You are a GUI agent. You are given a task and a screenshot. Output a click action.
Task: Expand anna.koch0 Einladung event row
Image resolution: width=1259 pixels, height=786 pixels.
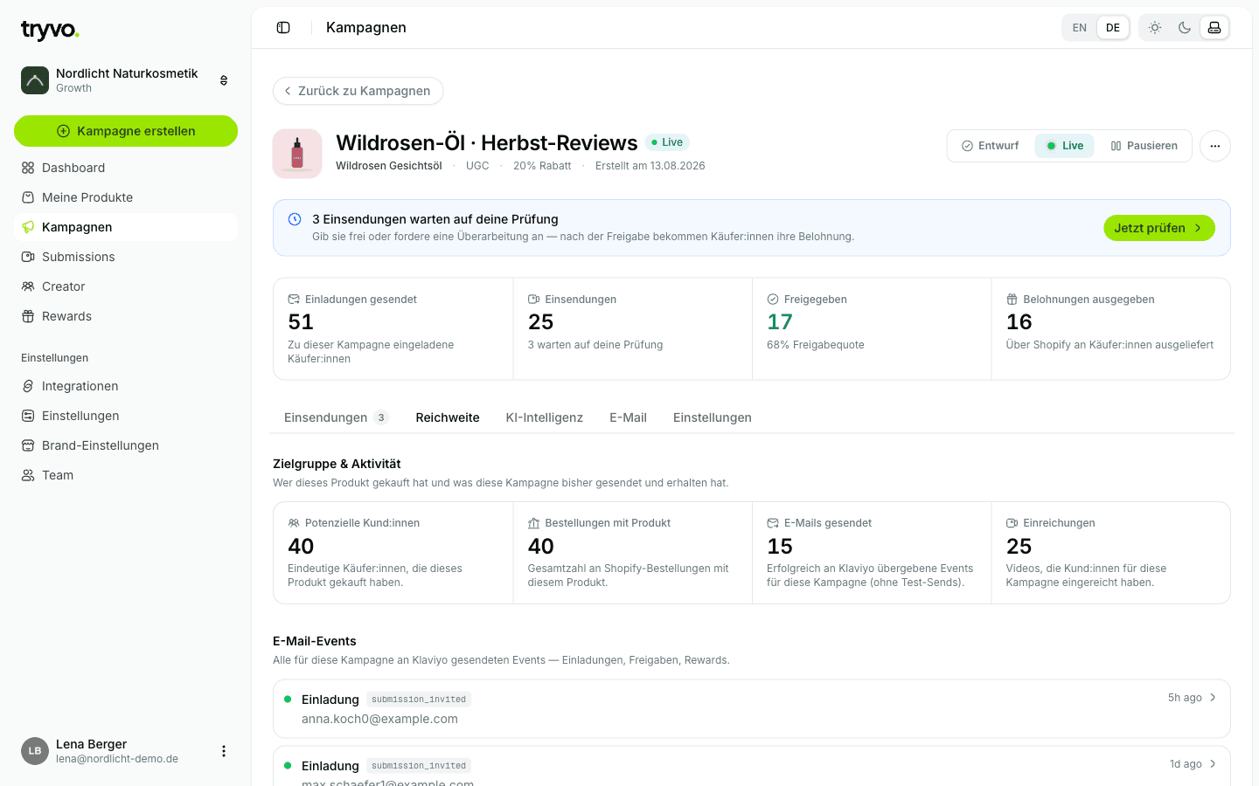coord(752,709)
